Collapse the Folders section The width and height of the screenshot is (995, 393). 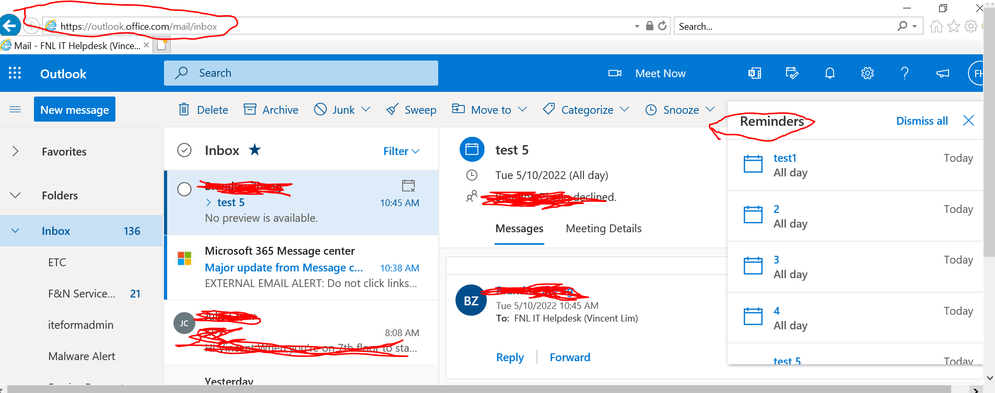15,195
